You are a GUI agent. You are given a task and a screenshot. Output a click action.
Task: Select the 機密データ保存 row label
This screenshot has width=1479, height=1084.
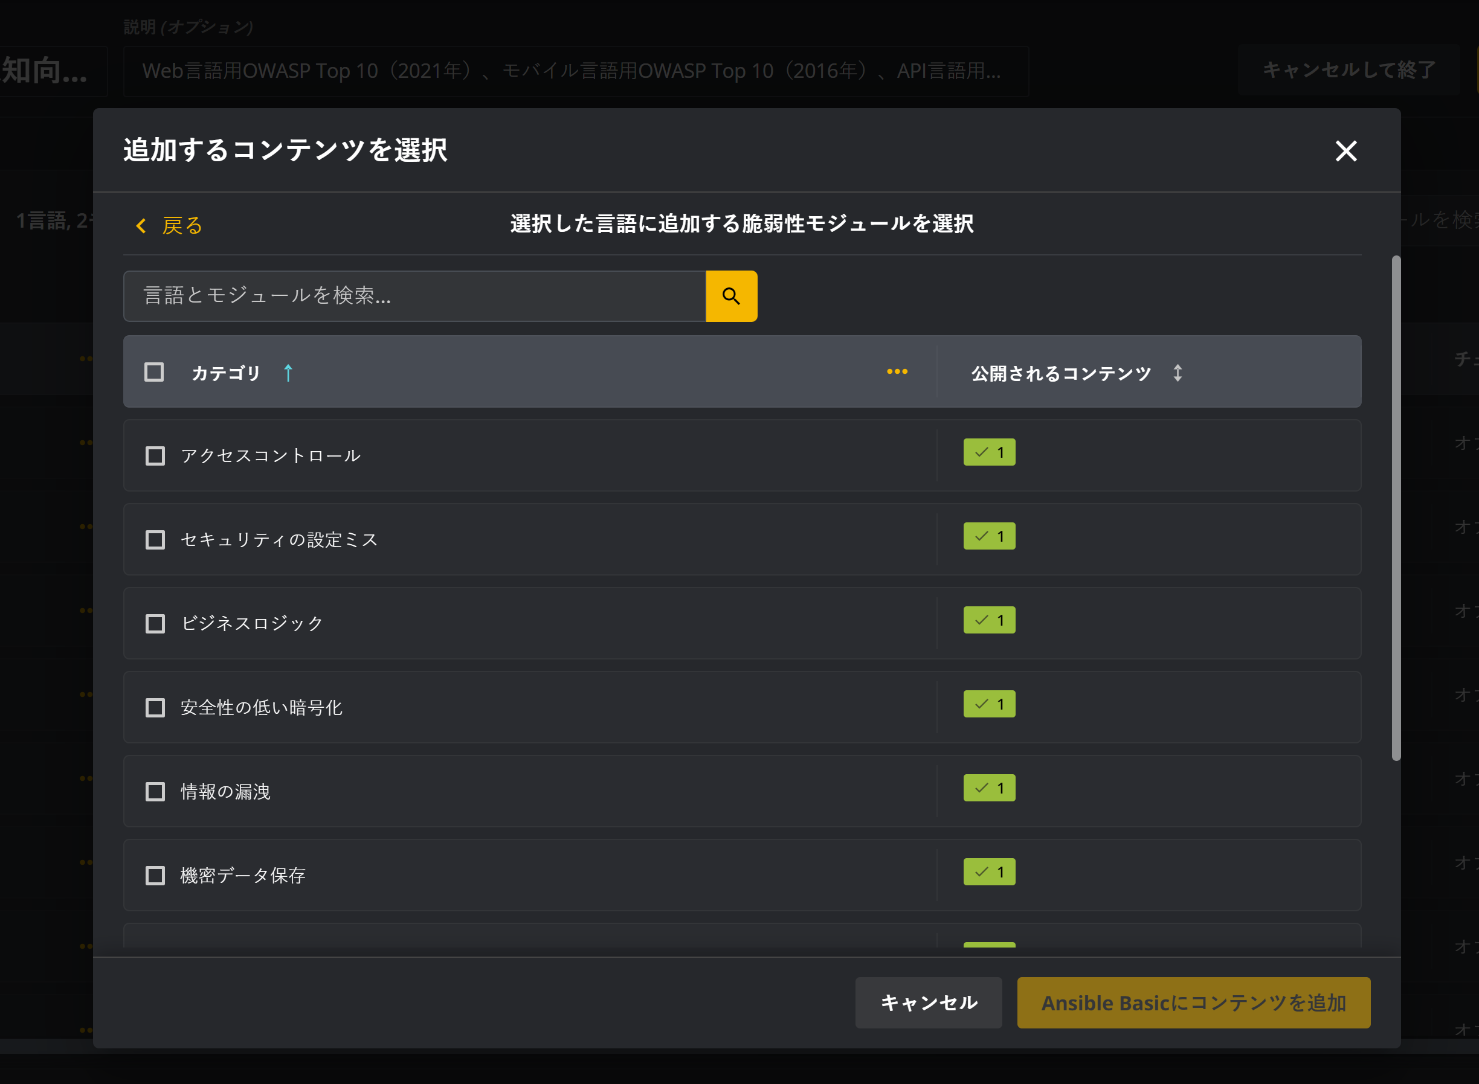pyautogui.click(x=243, y=876)
